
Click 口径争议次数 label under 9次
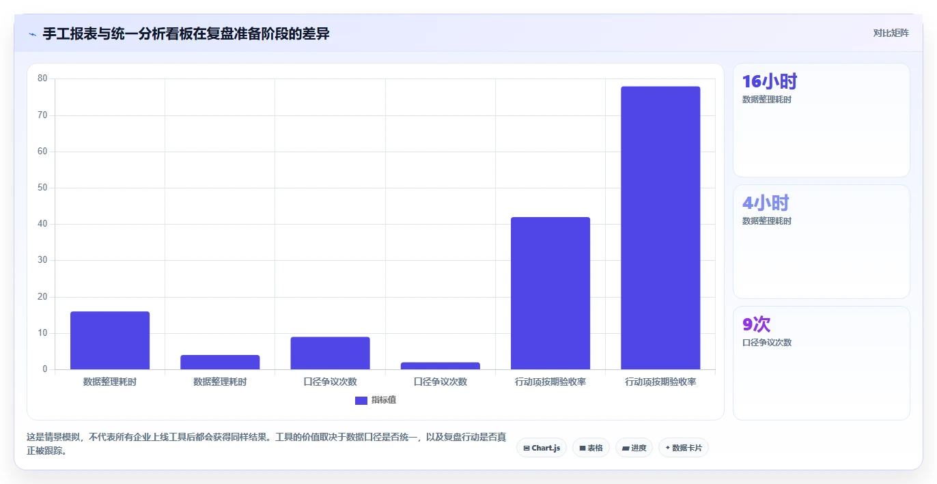[767, 343]
